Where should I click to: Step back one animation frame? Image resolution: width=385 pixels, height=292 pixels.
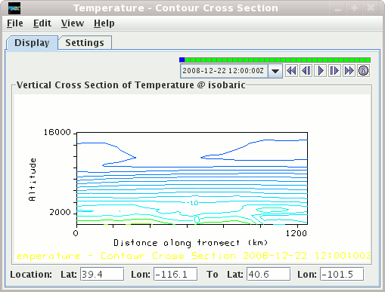click(306, 71)
